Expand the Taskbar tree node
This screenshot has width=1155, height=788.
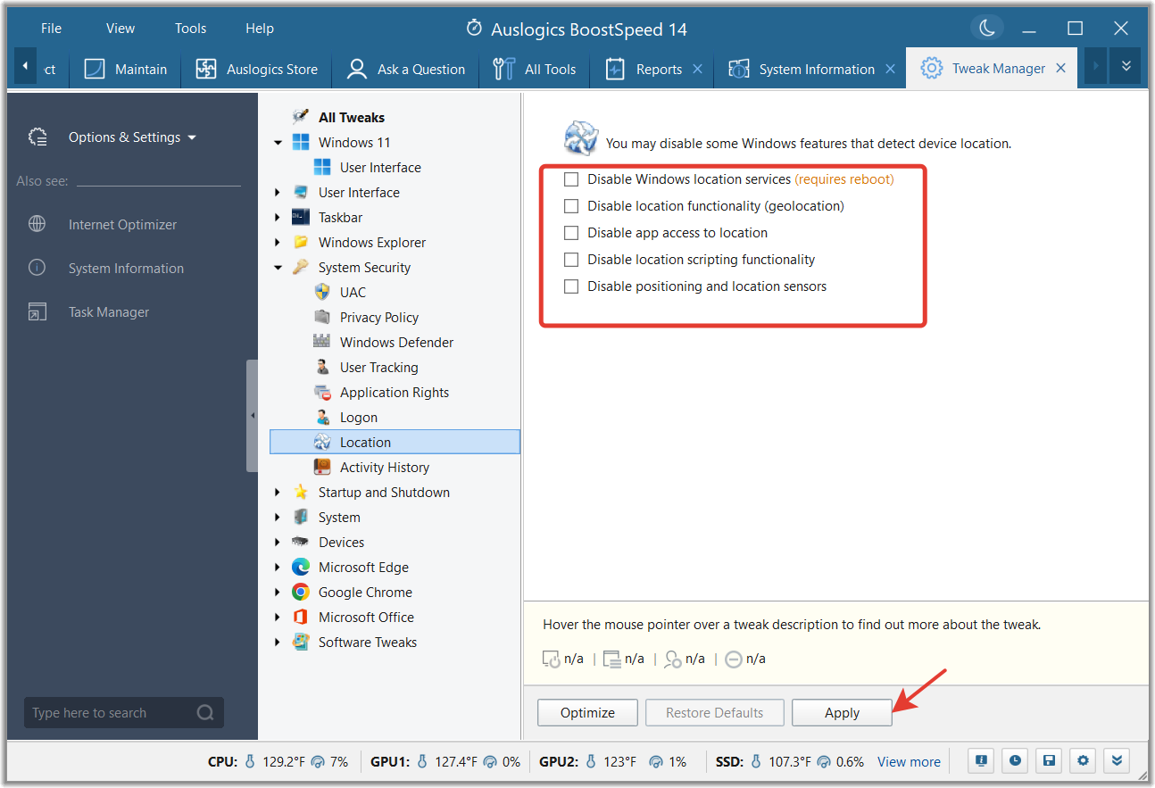[x=278, y=218]
